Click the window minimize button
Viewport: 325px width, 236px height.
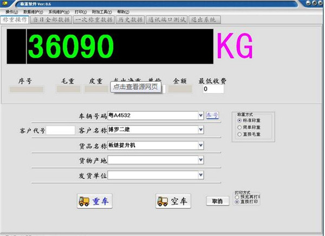[309, 3]
